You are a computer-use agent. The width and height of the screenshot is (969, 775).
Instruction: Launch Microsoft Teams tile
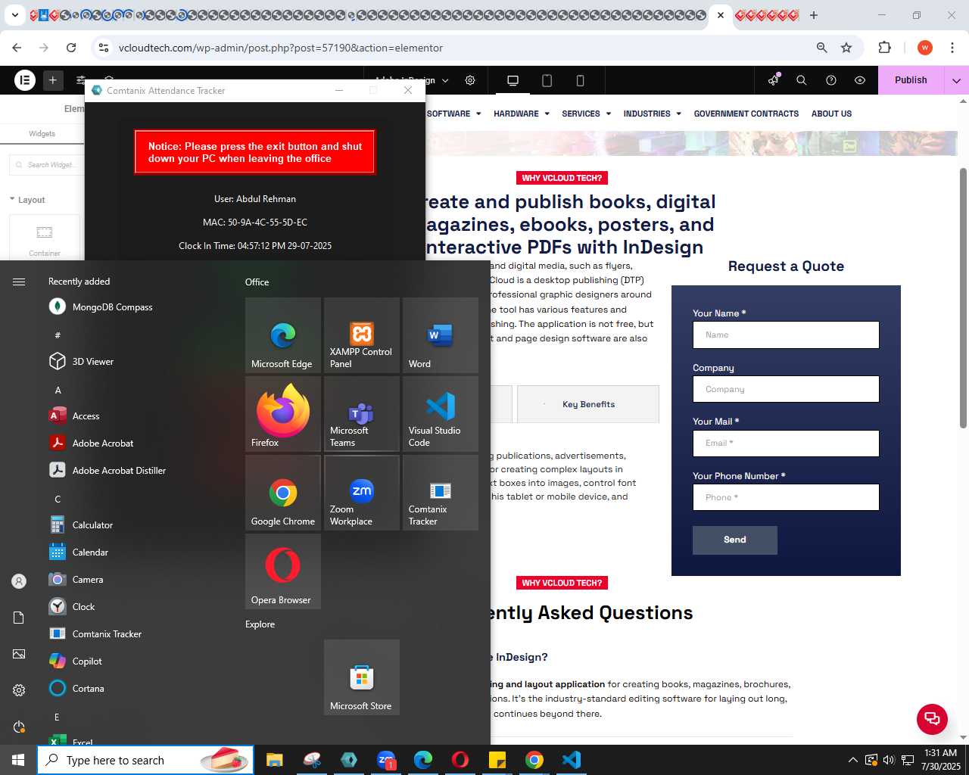point(362,414)
